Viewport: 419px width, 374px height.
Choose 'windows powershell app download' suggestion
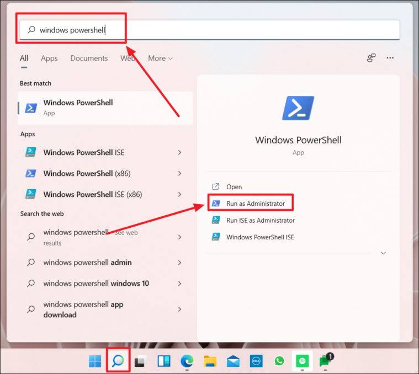click(x=83, y=309)
